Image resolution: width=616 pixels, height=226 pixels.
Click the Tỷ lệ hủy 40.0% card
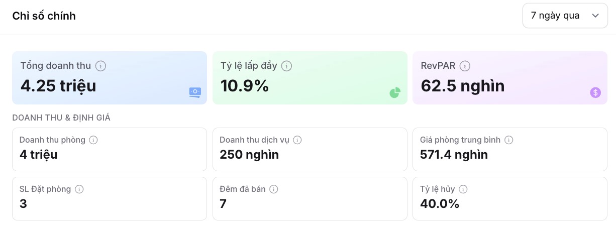pyautogui.click(x=509, y=198)
